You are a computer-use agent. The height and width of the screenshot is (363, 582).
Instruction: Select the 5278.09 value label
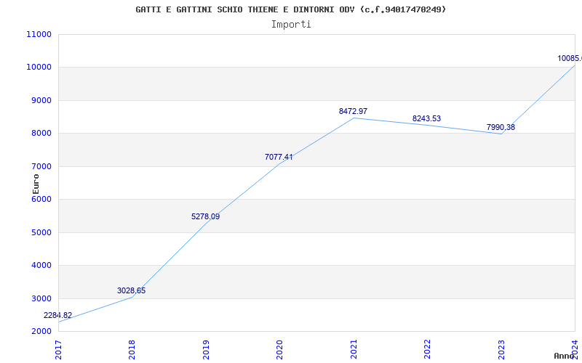coord(205,216)
